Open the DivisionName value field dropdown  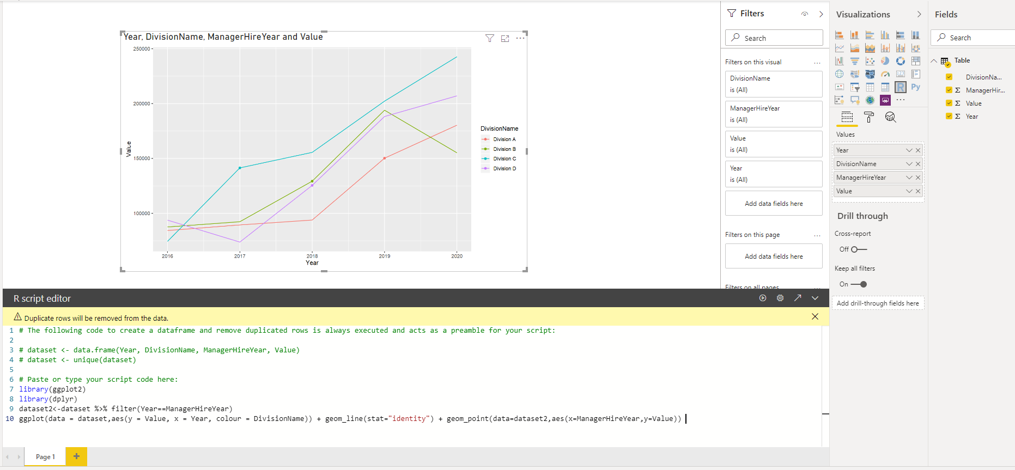pos(909,164)
